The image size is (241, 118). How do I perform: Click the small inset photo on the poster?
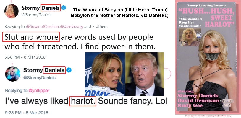[x=190, y=37]
